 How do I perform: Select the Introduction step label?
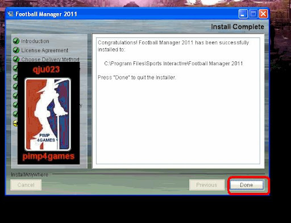click(35, 41)
